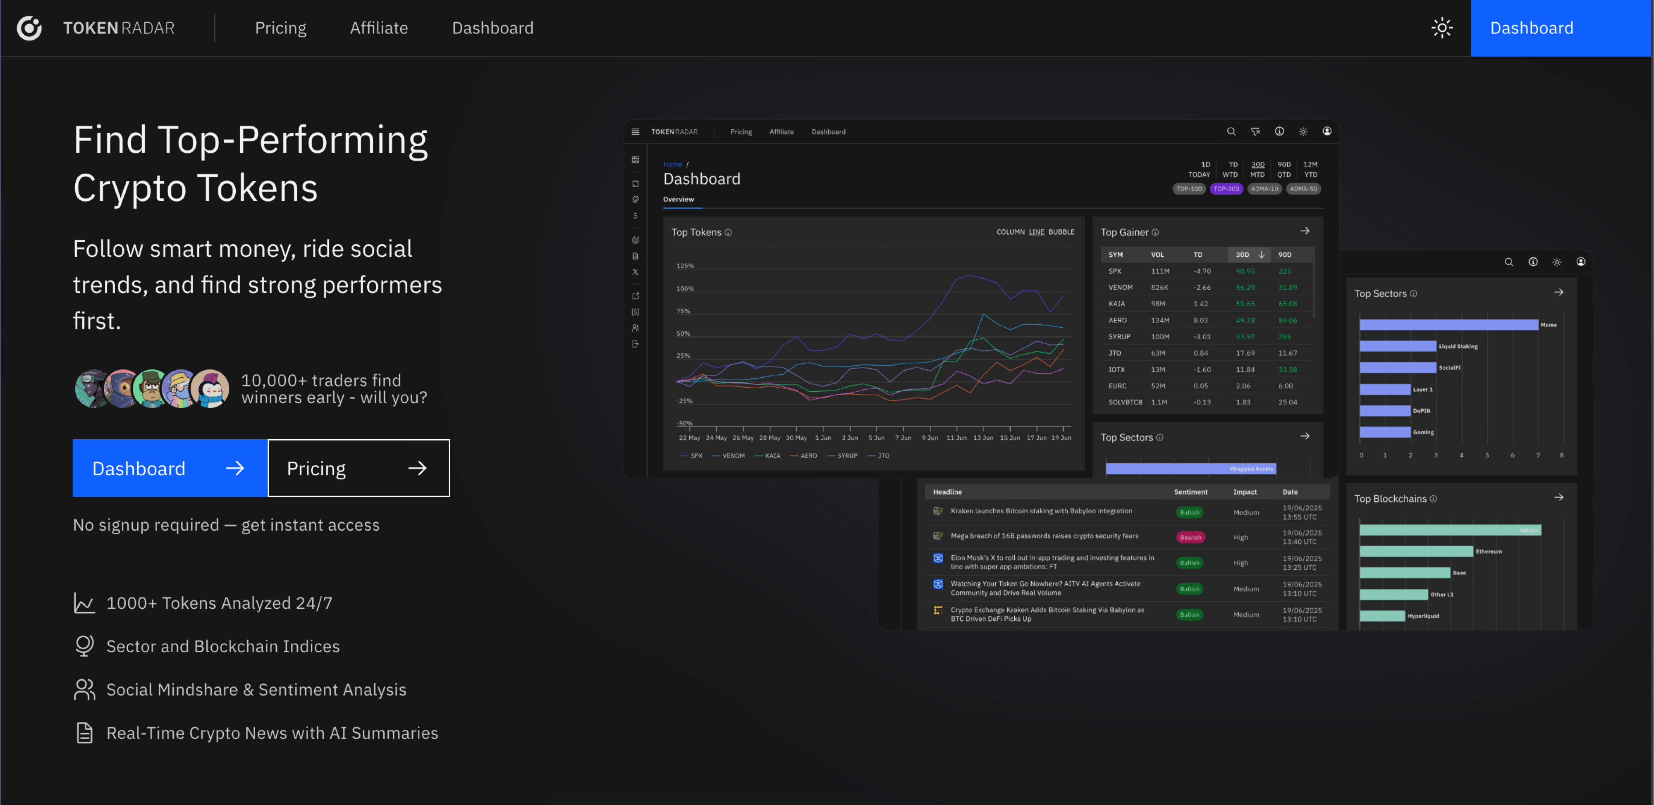The height and width of the screenshot is (805, 1654).
Task: Expand the Top Gainer panel via its arrow
Action: [1305, 231]
